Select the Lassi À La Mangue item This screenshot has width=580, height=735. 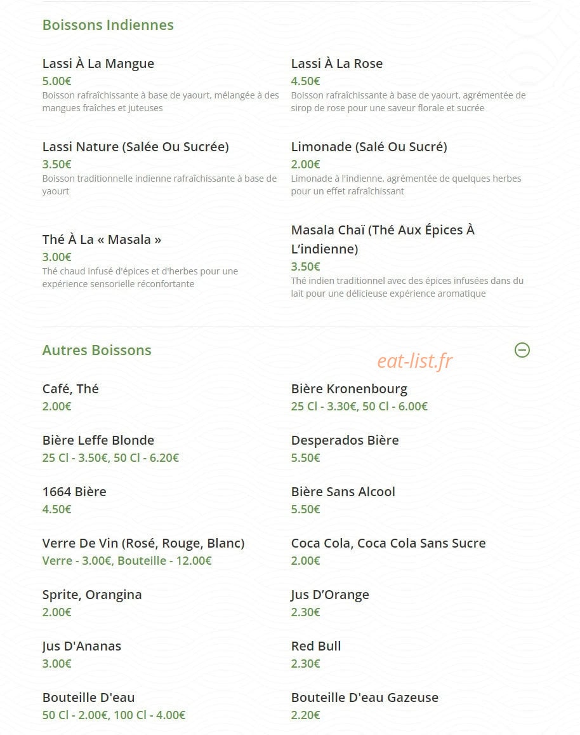98,64
